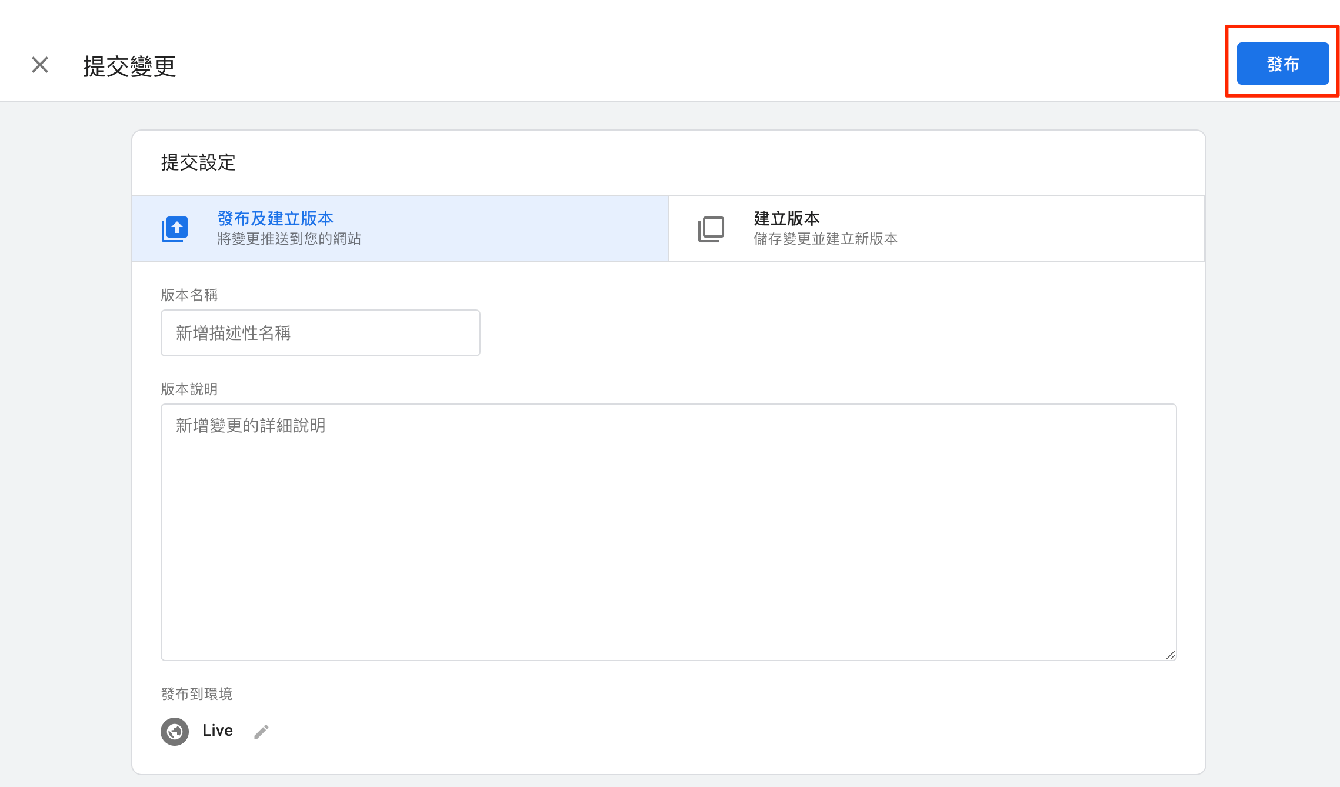The height and width of the screenshot is (787, 1340).
Task: Focus the 版本說明 description textarea
Action: click(x=668, y=532)
